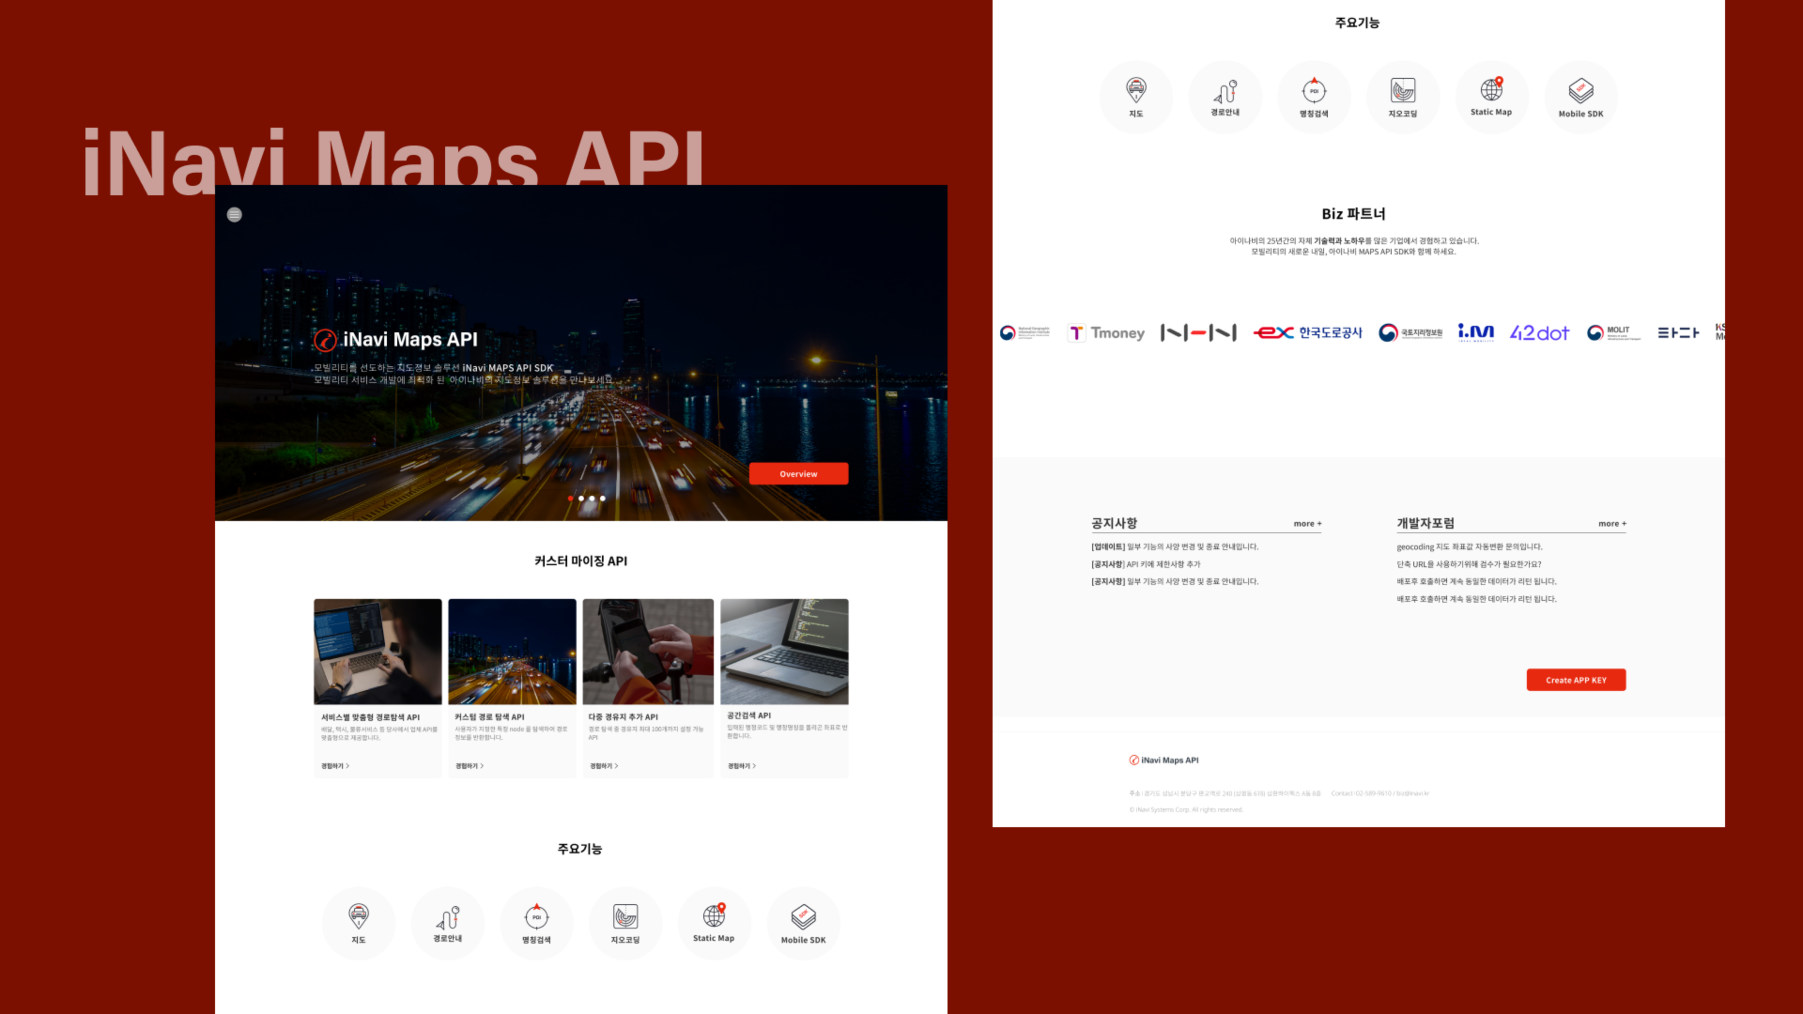Click the Tmoney partner logo
Screen dimensions: 1803x1014
point(1106,333)
